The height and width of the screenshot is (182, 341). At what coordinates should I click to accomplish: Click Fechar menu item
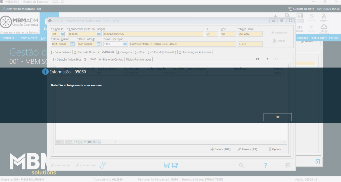[333, 38]
